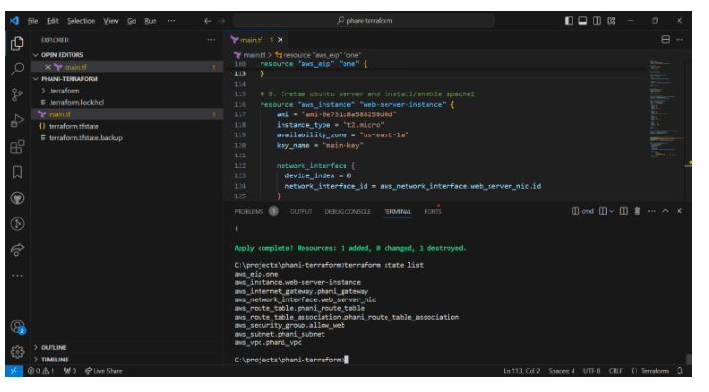Open the GitHub view in activity bar
The height and width of the screenshot is (392, 709).
[17, 198]
